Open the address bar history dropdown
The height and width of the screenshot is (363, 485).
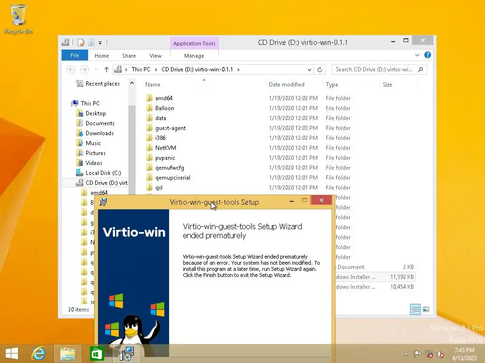click(309, 70)
